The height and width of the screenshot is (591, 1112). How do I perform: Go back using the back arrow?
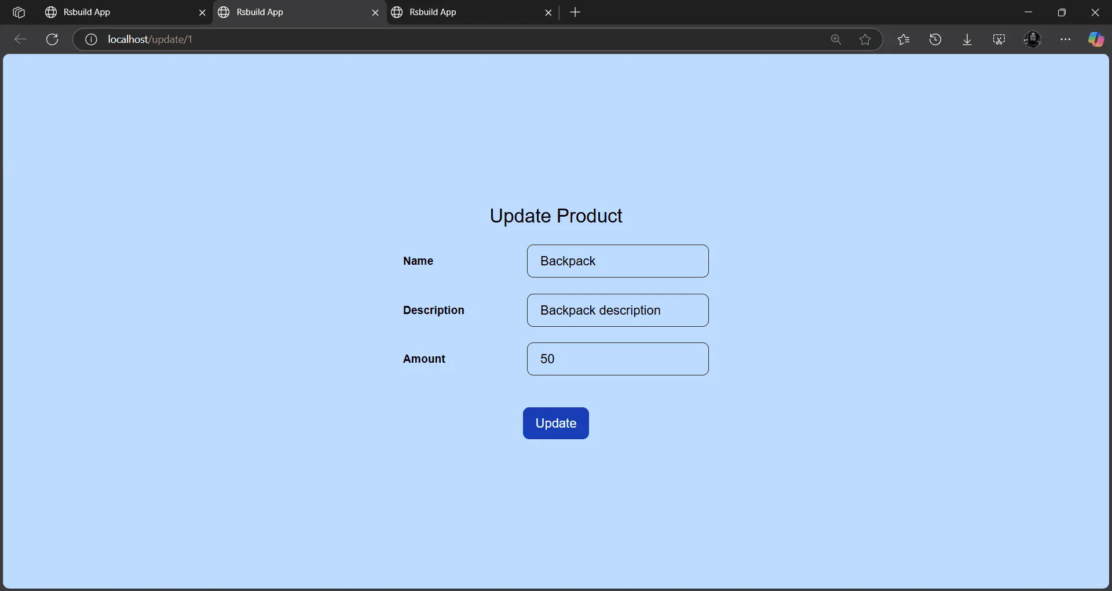coord(20,39)
